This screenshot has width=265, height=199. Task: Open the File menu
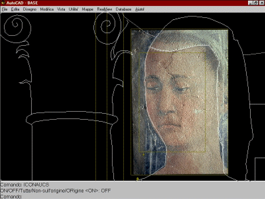[x=5, y=9]
